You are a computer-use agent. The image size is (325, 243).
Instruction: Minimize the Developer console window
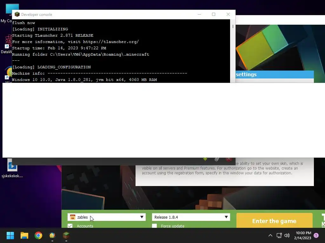pyautogui.click(x=199, y=14)
